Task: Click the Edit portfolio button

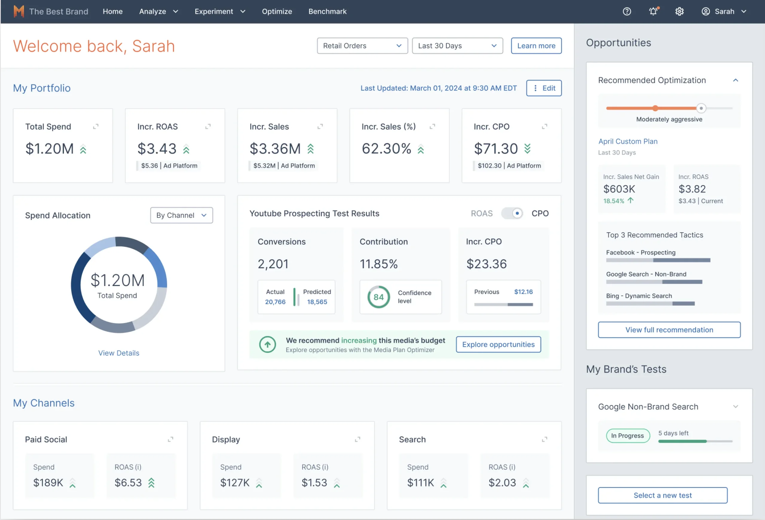Action: click(544, 88)
